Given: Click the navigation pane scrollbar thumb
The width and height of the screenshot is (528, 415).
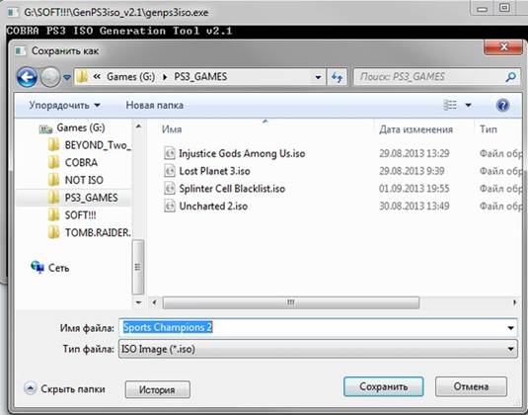Looking at the screenshot, I should (x=138, y=267).
